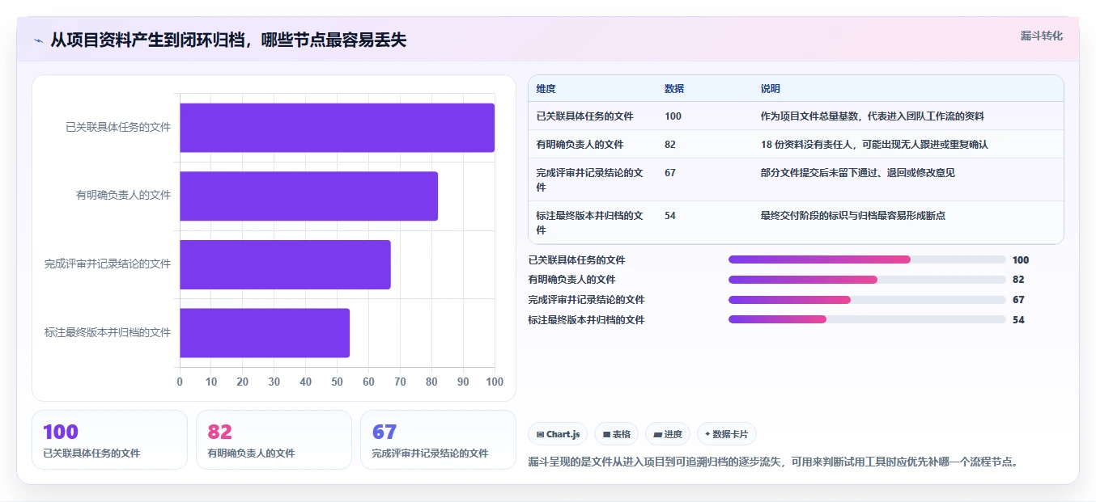Screen dimensions: 1096x502
Task: Click the chart bar for 标注最终版本并归档的文件
Action: click(265, 332)
